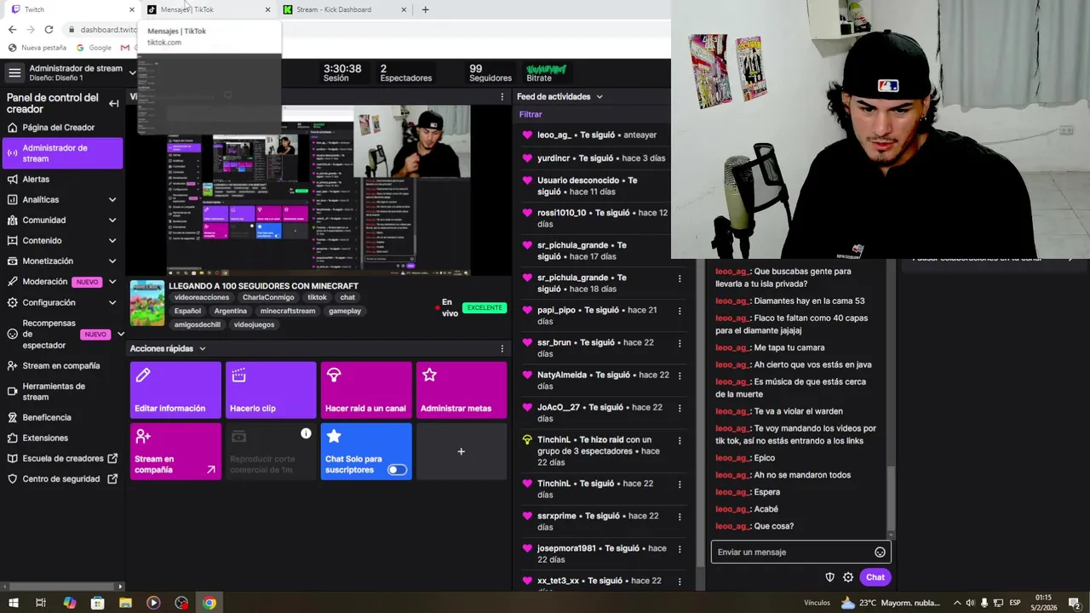This screenshot has width=1090, height=613.
Task: Expand the Moderación sidebar section
Action: (x=112, y=282)
